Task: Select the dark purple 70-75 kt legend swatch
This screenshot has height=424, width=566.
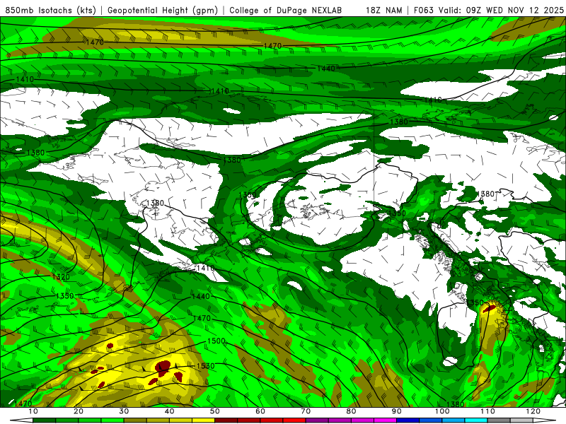Action: (317, 420)
